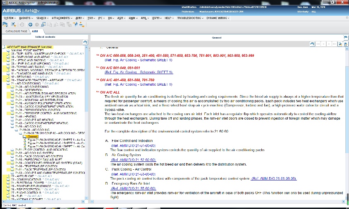Screen dimensions: 349x209
Task: Open the ESPM dropdown menu
Action: (157, 18)
